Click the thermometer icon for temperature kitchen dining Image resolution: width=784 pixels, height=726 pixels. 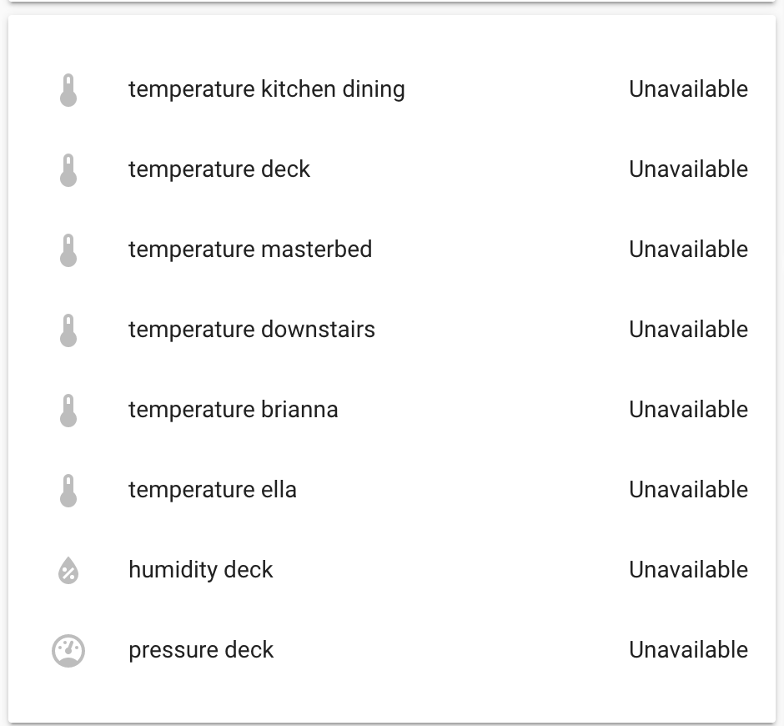(68, 89)
